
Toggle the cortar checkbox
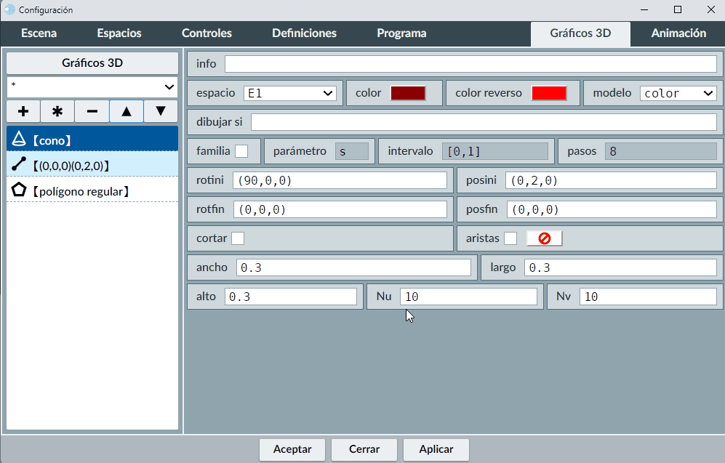pyautogui.click(x=238, y=238)
